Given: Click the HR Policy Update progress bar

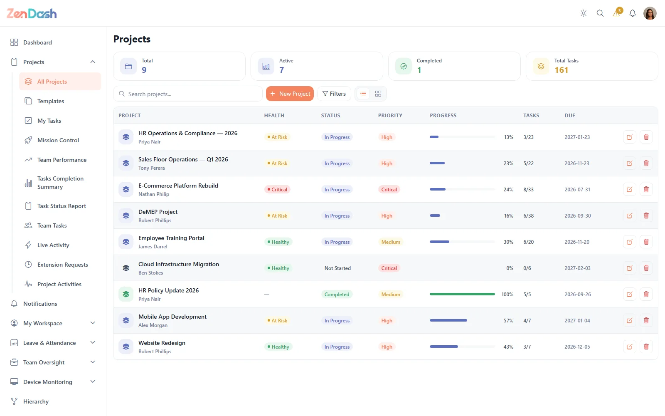Looking at the screenshot, I should (462, 294).
